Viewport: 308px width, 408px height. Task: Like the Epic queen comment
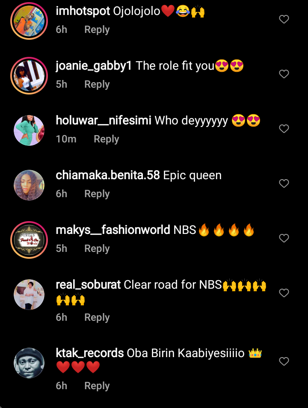[284, 183]
